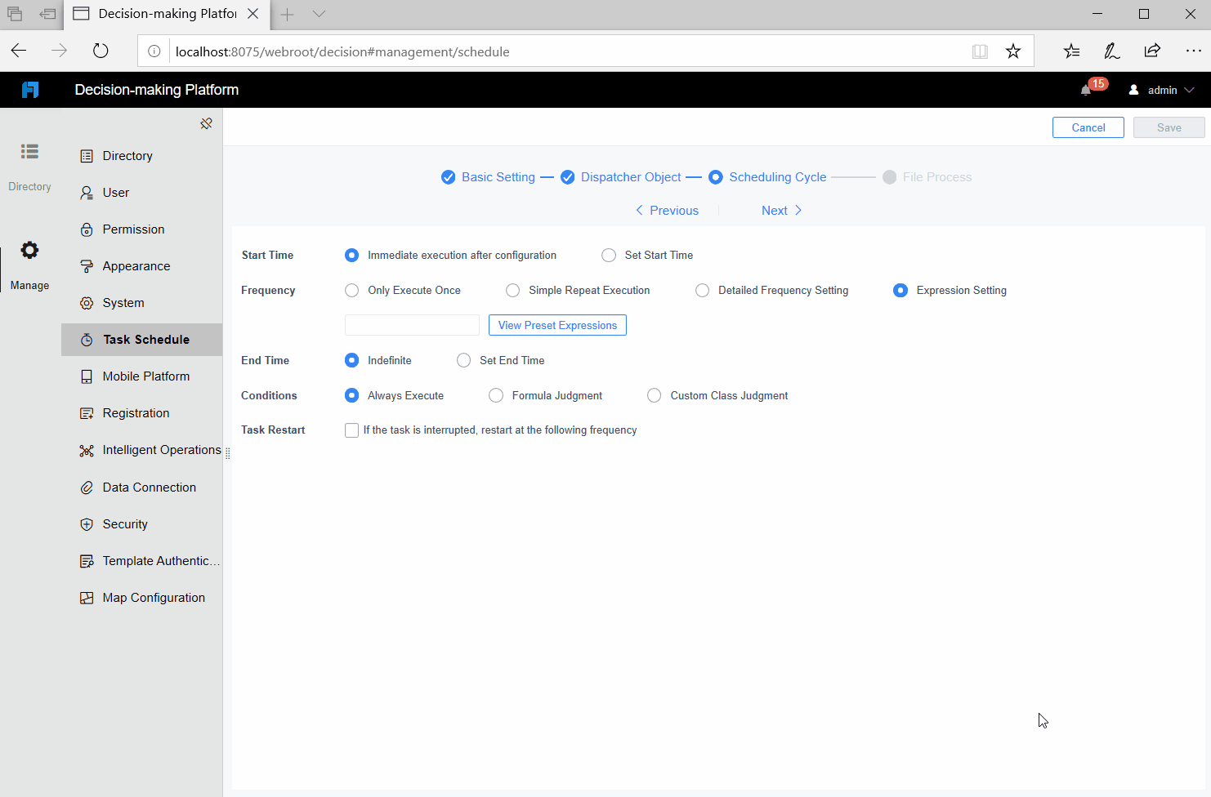Choose Formula Judgment for Conditions
The width and height of the screenshot is (1211, 797).
coord(496,395)
